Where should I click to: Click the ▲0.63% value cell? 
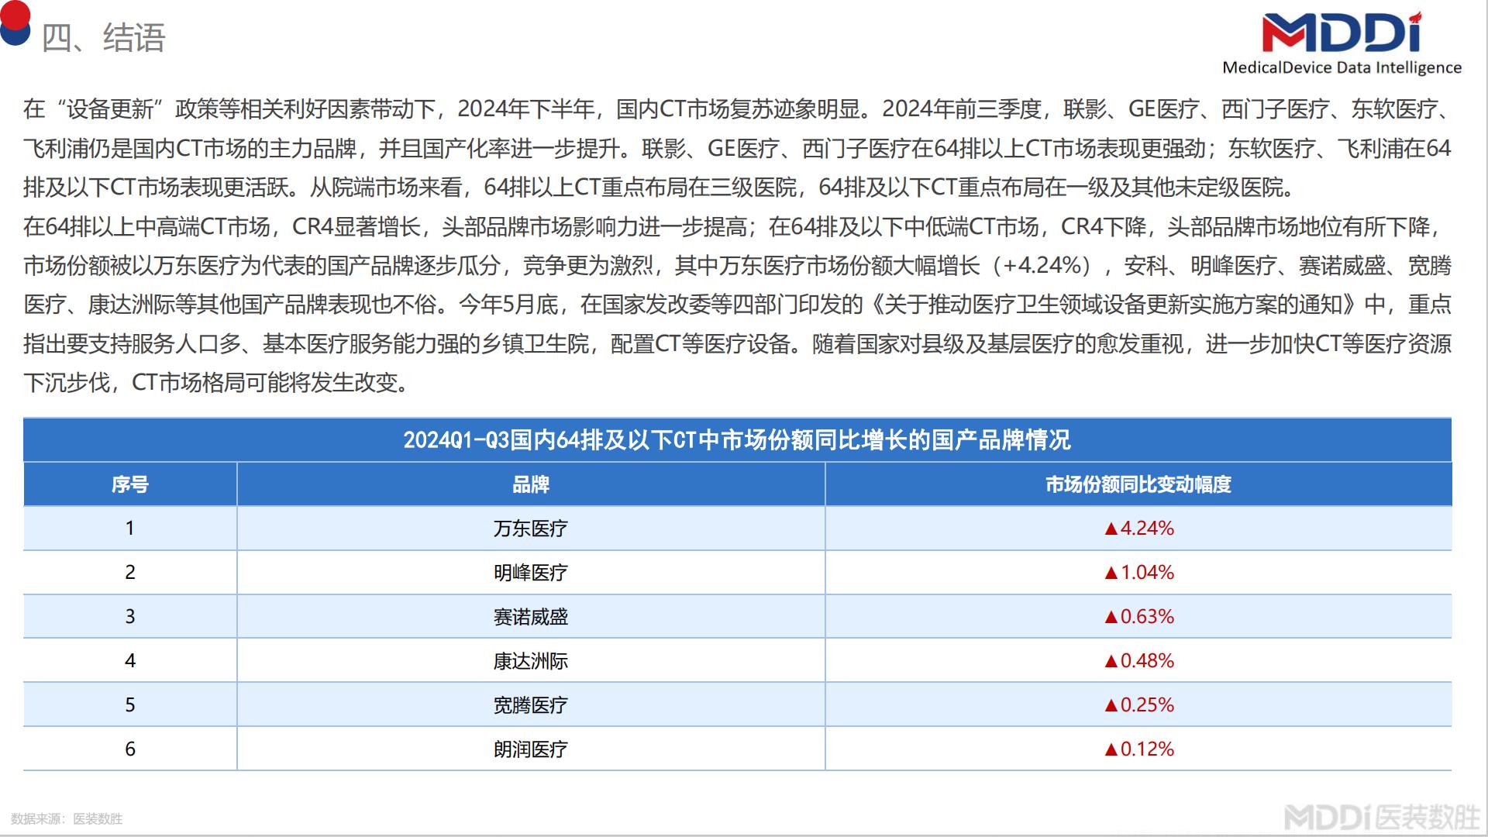(x=1138, y=617)
